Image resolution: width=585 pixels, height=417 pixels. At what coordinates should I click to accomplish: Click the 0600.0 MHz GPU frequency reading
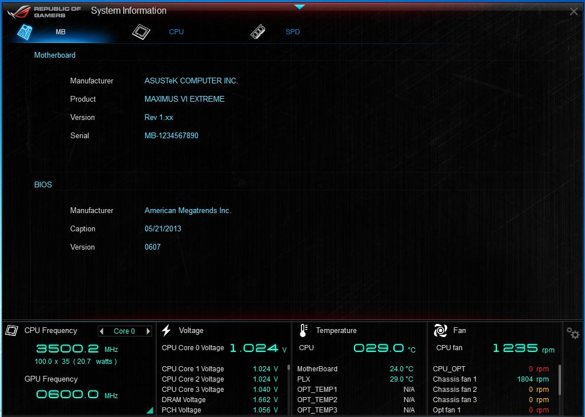(x=77, y=395)
